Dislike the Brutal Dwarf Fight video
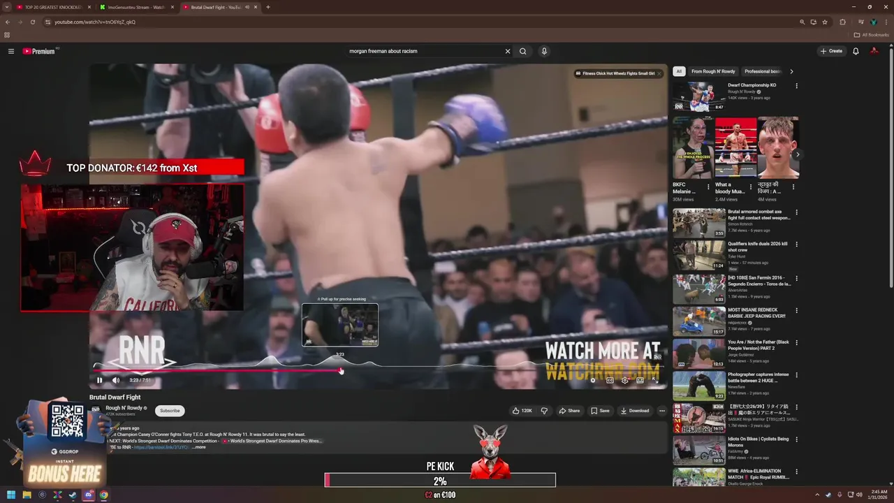The height and width of the screenshot is (503, 894). point(544,411)
